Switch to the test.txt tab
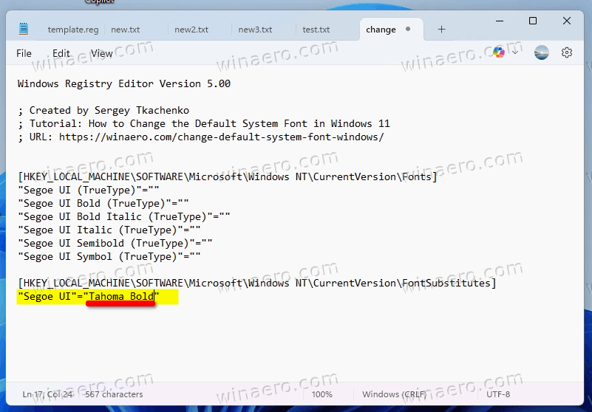The height and width of the screenshot is (412, 592). pos(316,30)
